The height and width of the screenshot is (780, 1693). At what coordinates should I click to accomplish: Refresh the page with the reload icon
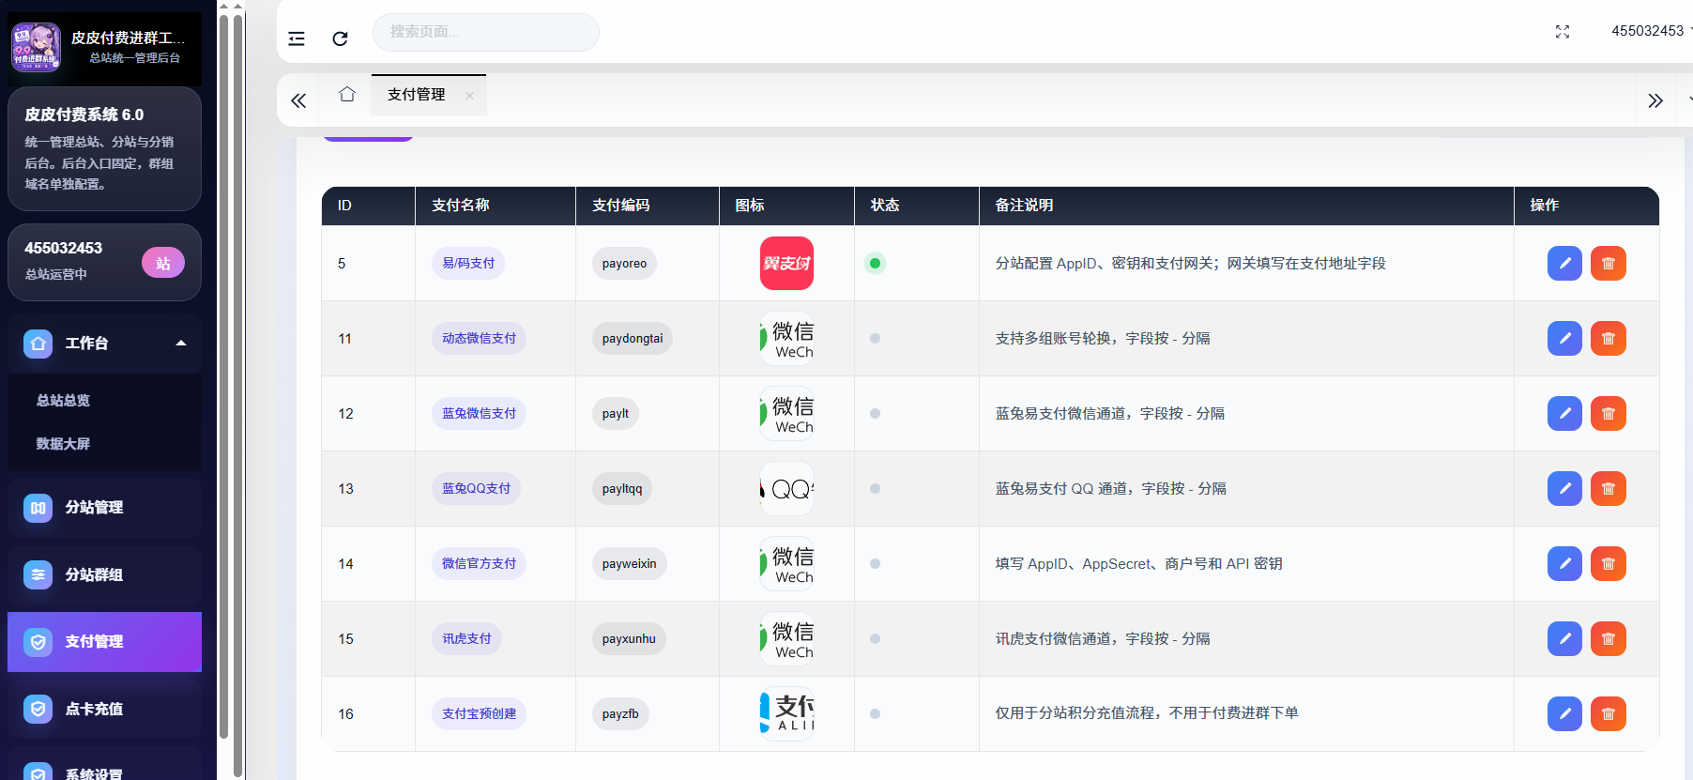point(340,38)
